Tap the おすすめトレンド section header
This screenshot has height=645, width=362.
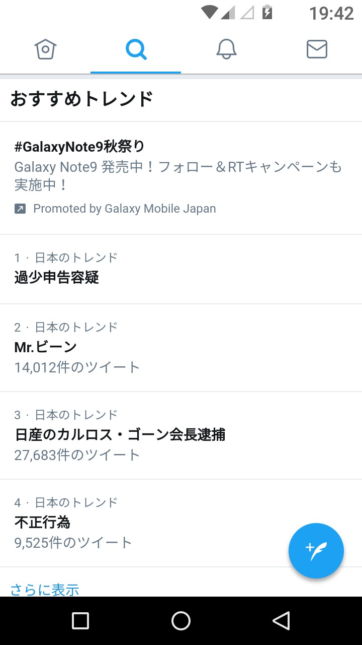coord(81,99)
